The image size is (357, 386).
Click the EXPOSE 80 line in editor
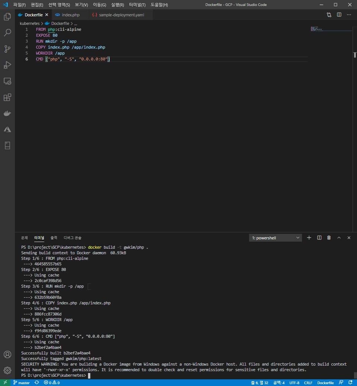pos(46,35)
